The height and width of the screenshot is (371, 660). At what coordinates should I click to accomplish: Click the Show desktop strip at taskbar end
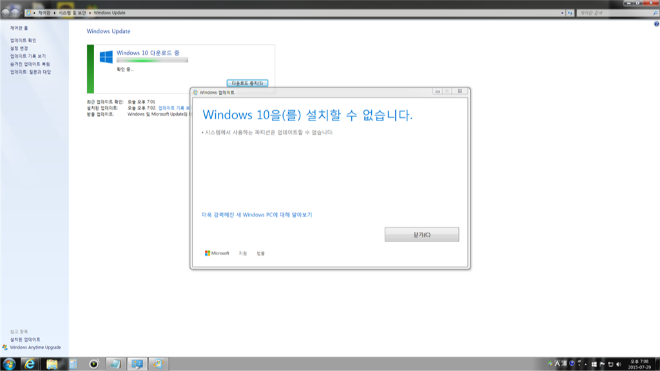click(657, 364)
